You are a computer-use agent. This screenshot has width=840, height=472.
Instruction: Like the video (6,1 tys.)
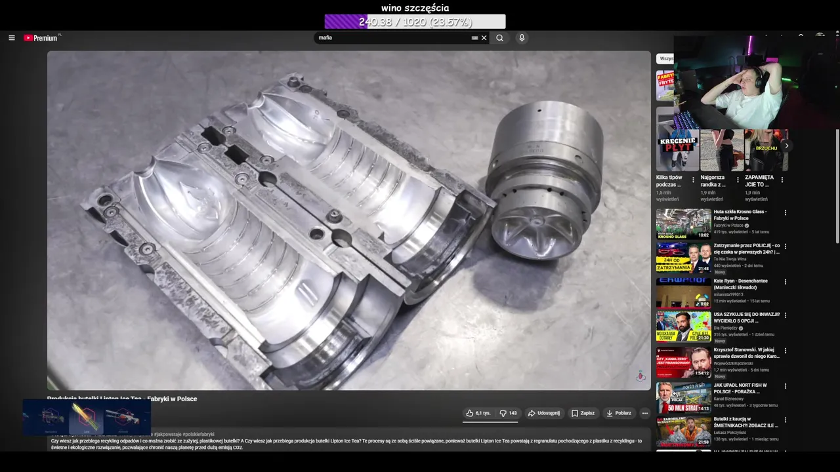click(x=478, y=413)
